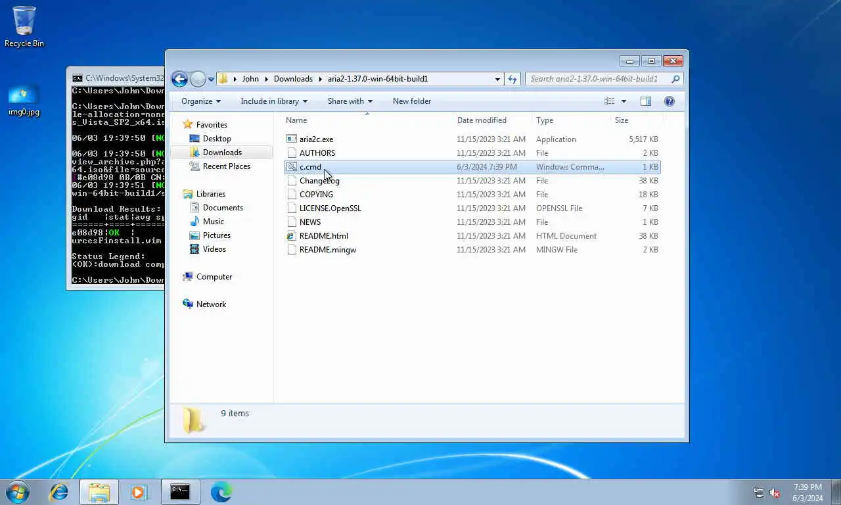Open the recent pages dropdown arrow
841x505 pixels.
[211, 80]
